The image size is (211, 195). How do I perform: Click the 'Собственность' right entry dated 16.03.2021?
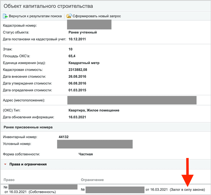coord(30,192)
